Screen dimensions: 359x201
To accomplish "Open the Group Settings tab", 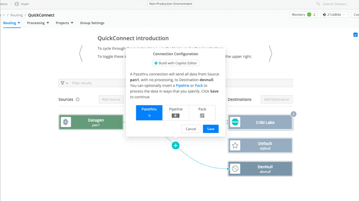I will [x=92, y=23].
